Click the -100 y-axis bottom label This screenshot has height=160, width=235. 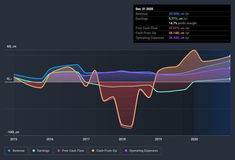click(13, 132)
